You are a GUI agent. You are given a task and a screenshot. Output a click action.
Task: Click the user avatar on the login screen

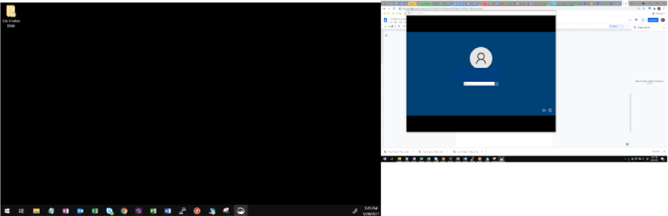point(481,58)
